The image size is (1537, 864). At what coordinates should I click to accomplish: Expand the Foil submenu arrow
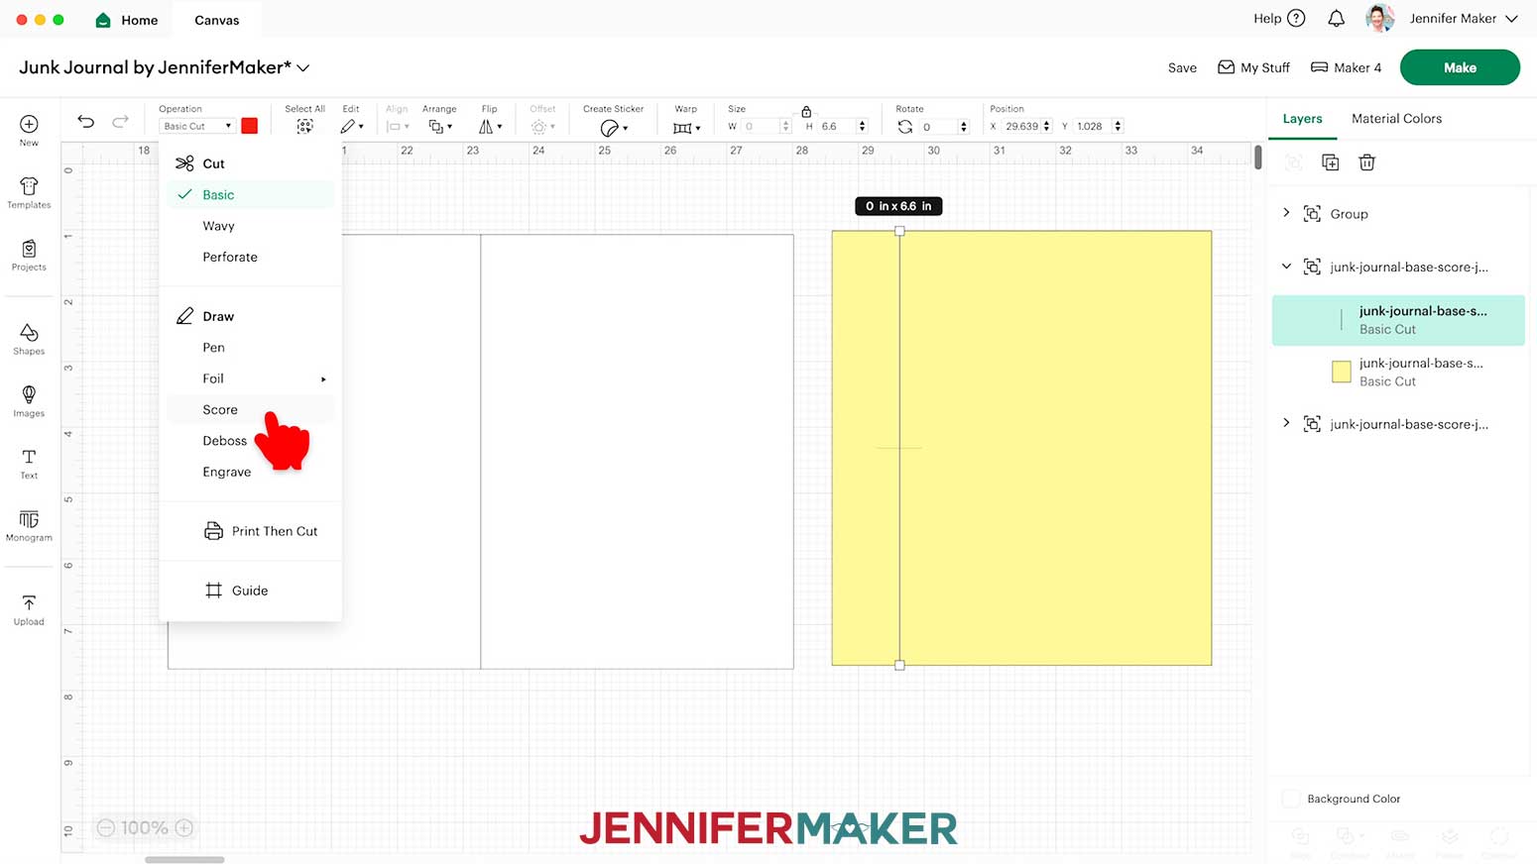click(x=323, y=379)
